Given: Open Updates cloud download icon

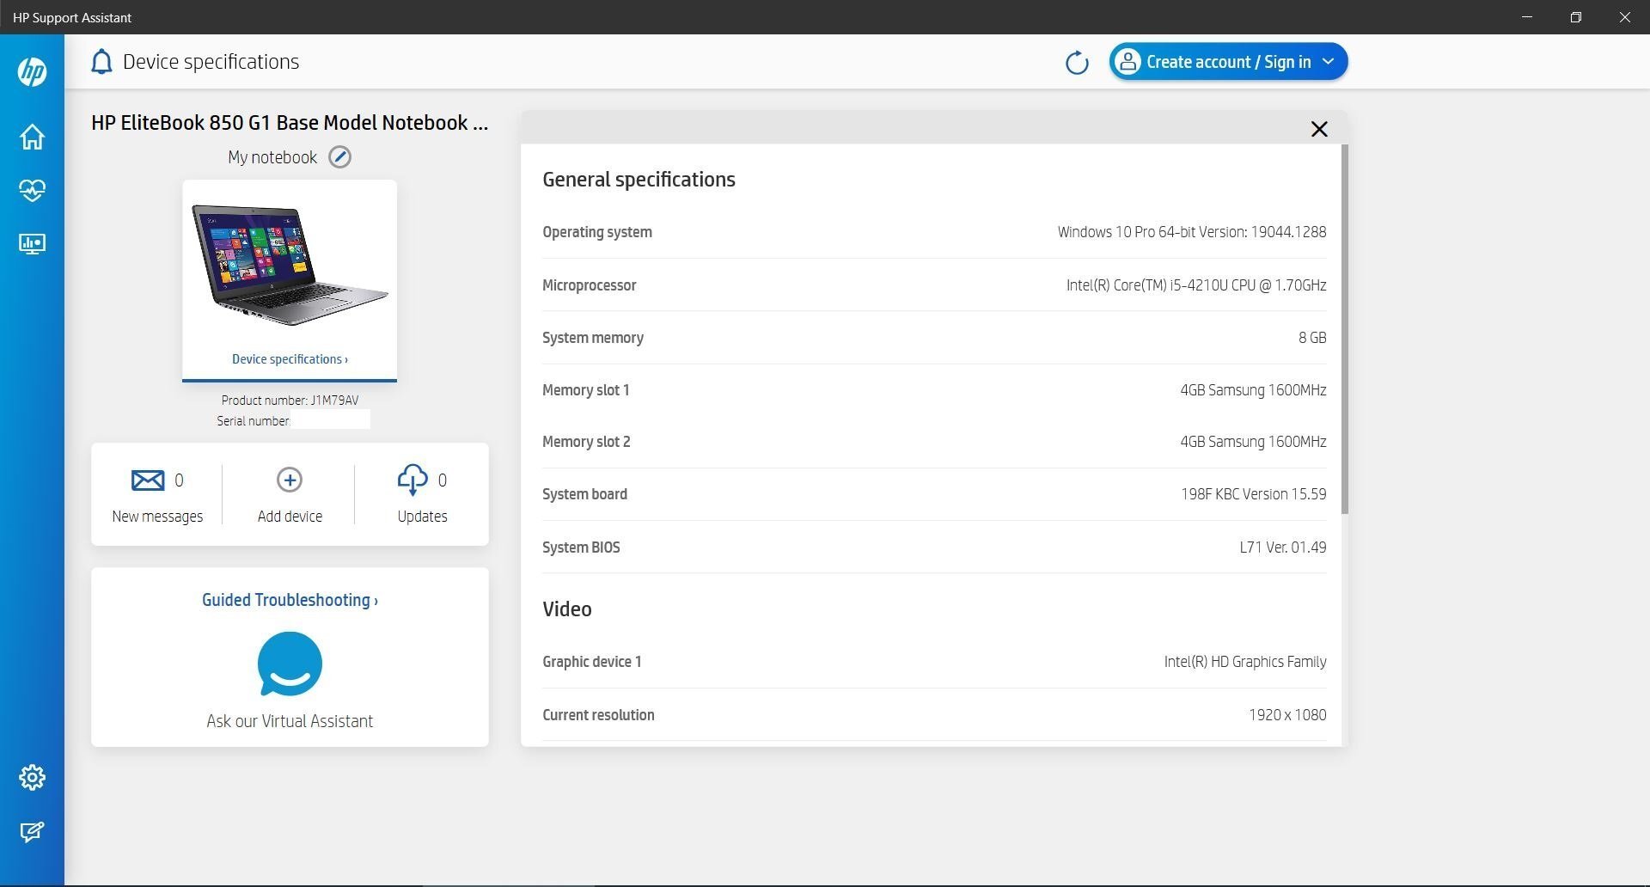Looking at the screenshot, I should pyautogui.click(x=412, y=480).
